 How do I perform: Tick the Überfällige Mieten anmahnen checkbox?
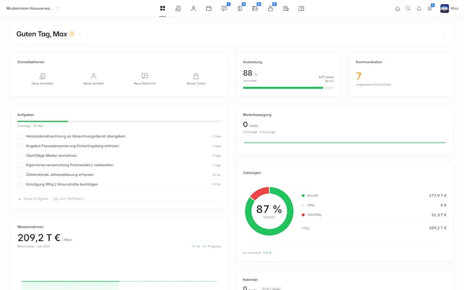20,155
